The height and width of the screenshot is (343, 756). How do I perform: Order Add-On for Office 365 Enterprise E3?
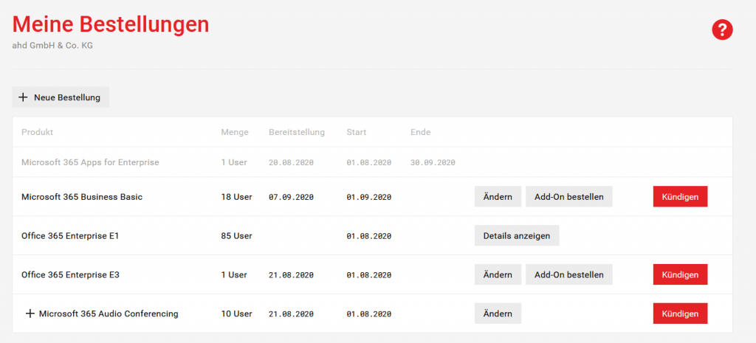pos(569,274)
